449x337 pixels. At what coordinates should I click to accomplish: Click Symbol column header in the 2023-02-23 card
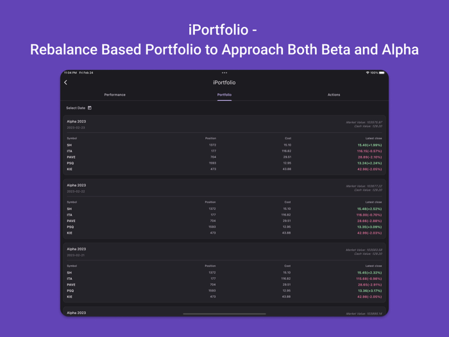coord(72,139)
